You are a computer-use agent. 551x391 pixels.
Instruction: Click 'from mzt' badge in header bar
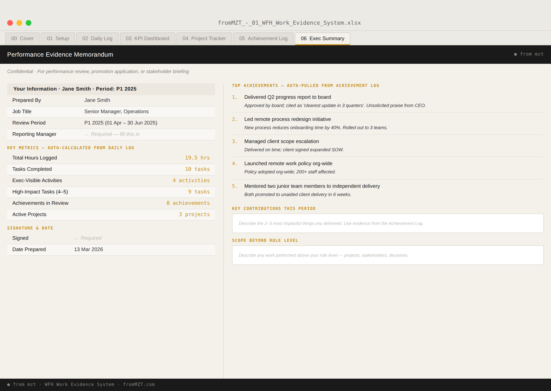529,54
